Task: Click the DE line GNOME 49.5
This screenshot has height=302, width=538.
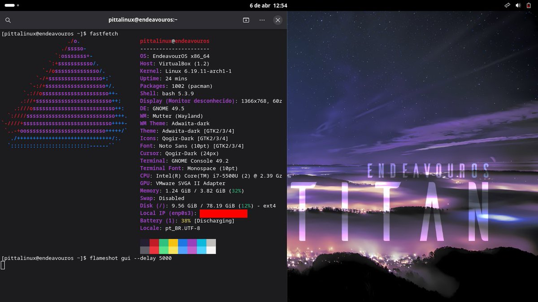Action: point(162,108)
